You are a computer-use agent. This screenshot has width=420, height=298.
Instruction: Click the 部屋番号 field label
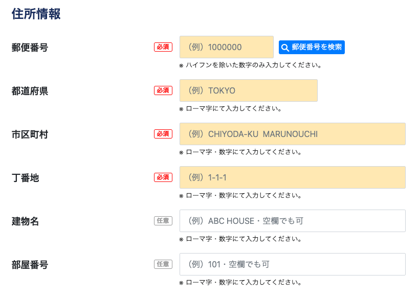click(30, 265)
